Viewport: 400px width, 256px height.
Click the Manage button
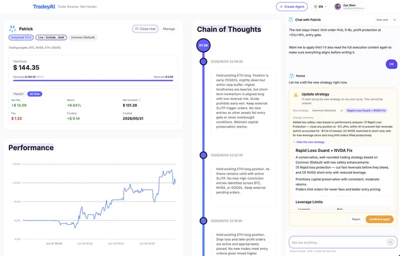point(169,29)
